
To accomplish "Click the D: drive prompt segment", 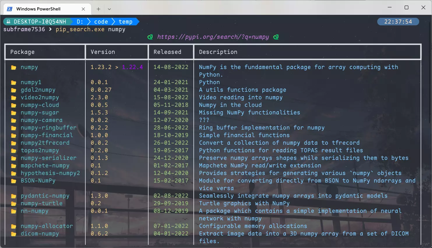I will (x=80, y=22).
